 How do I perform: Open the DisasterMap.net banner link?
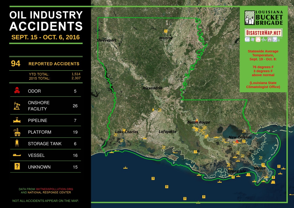coord(263,33)
